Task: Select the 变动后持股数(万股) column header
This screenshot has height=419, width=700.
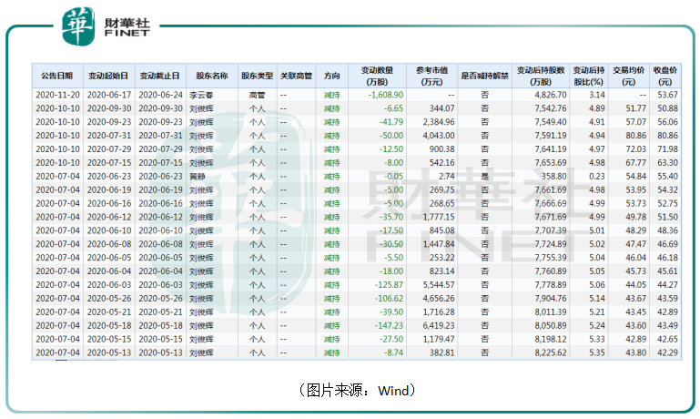Action: pyautogui.click(x=541, y=76)
